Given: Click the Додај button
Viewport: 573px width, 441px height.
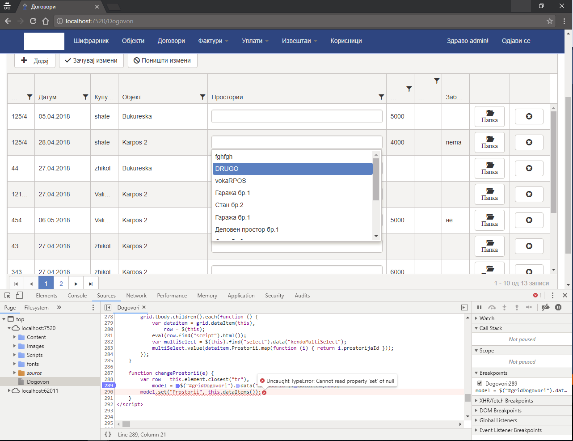Looking at the screenshot, I should [x=35, y=60].
